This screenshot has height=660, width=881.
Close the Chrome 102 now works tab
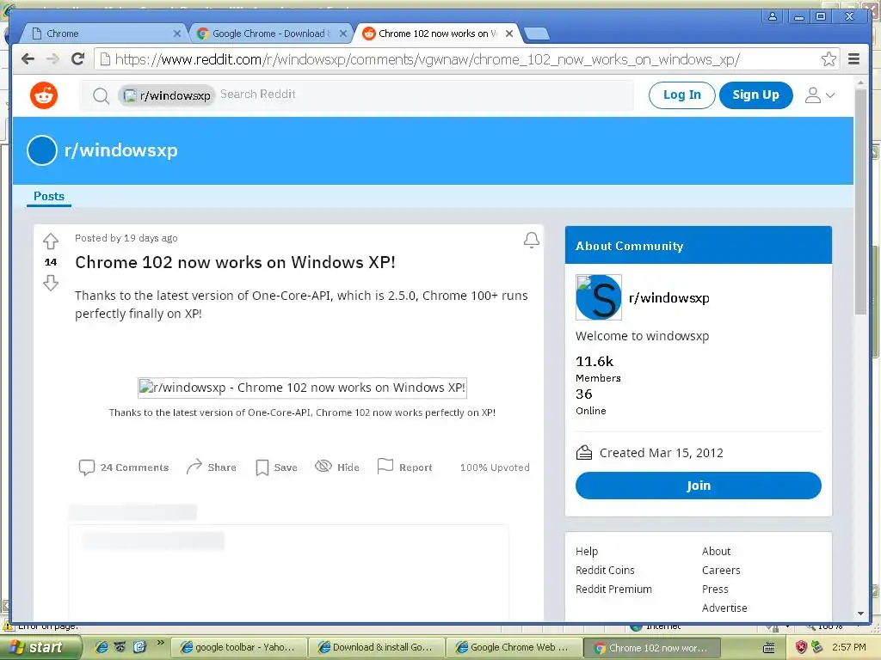[x=509, y=34]
